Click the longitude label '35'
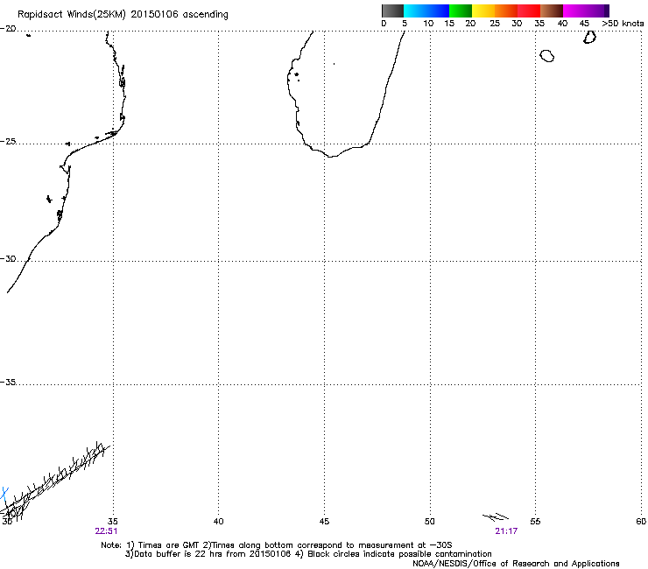This screenshot has width=648, height=569. click(x=112, y=521)
